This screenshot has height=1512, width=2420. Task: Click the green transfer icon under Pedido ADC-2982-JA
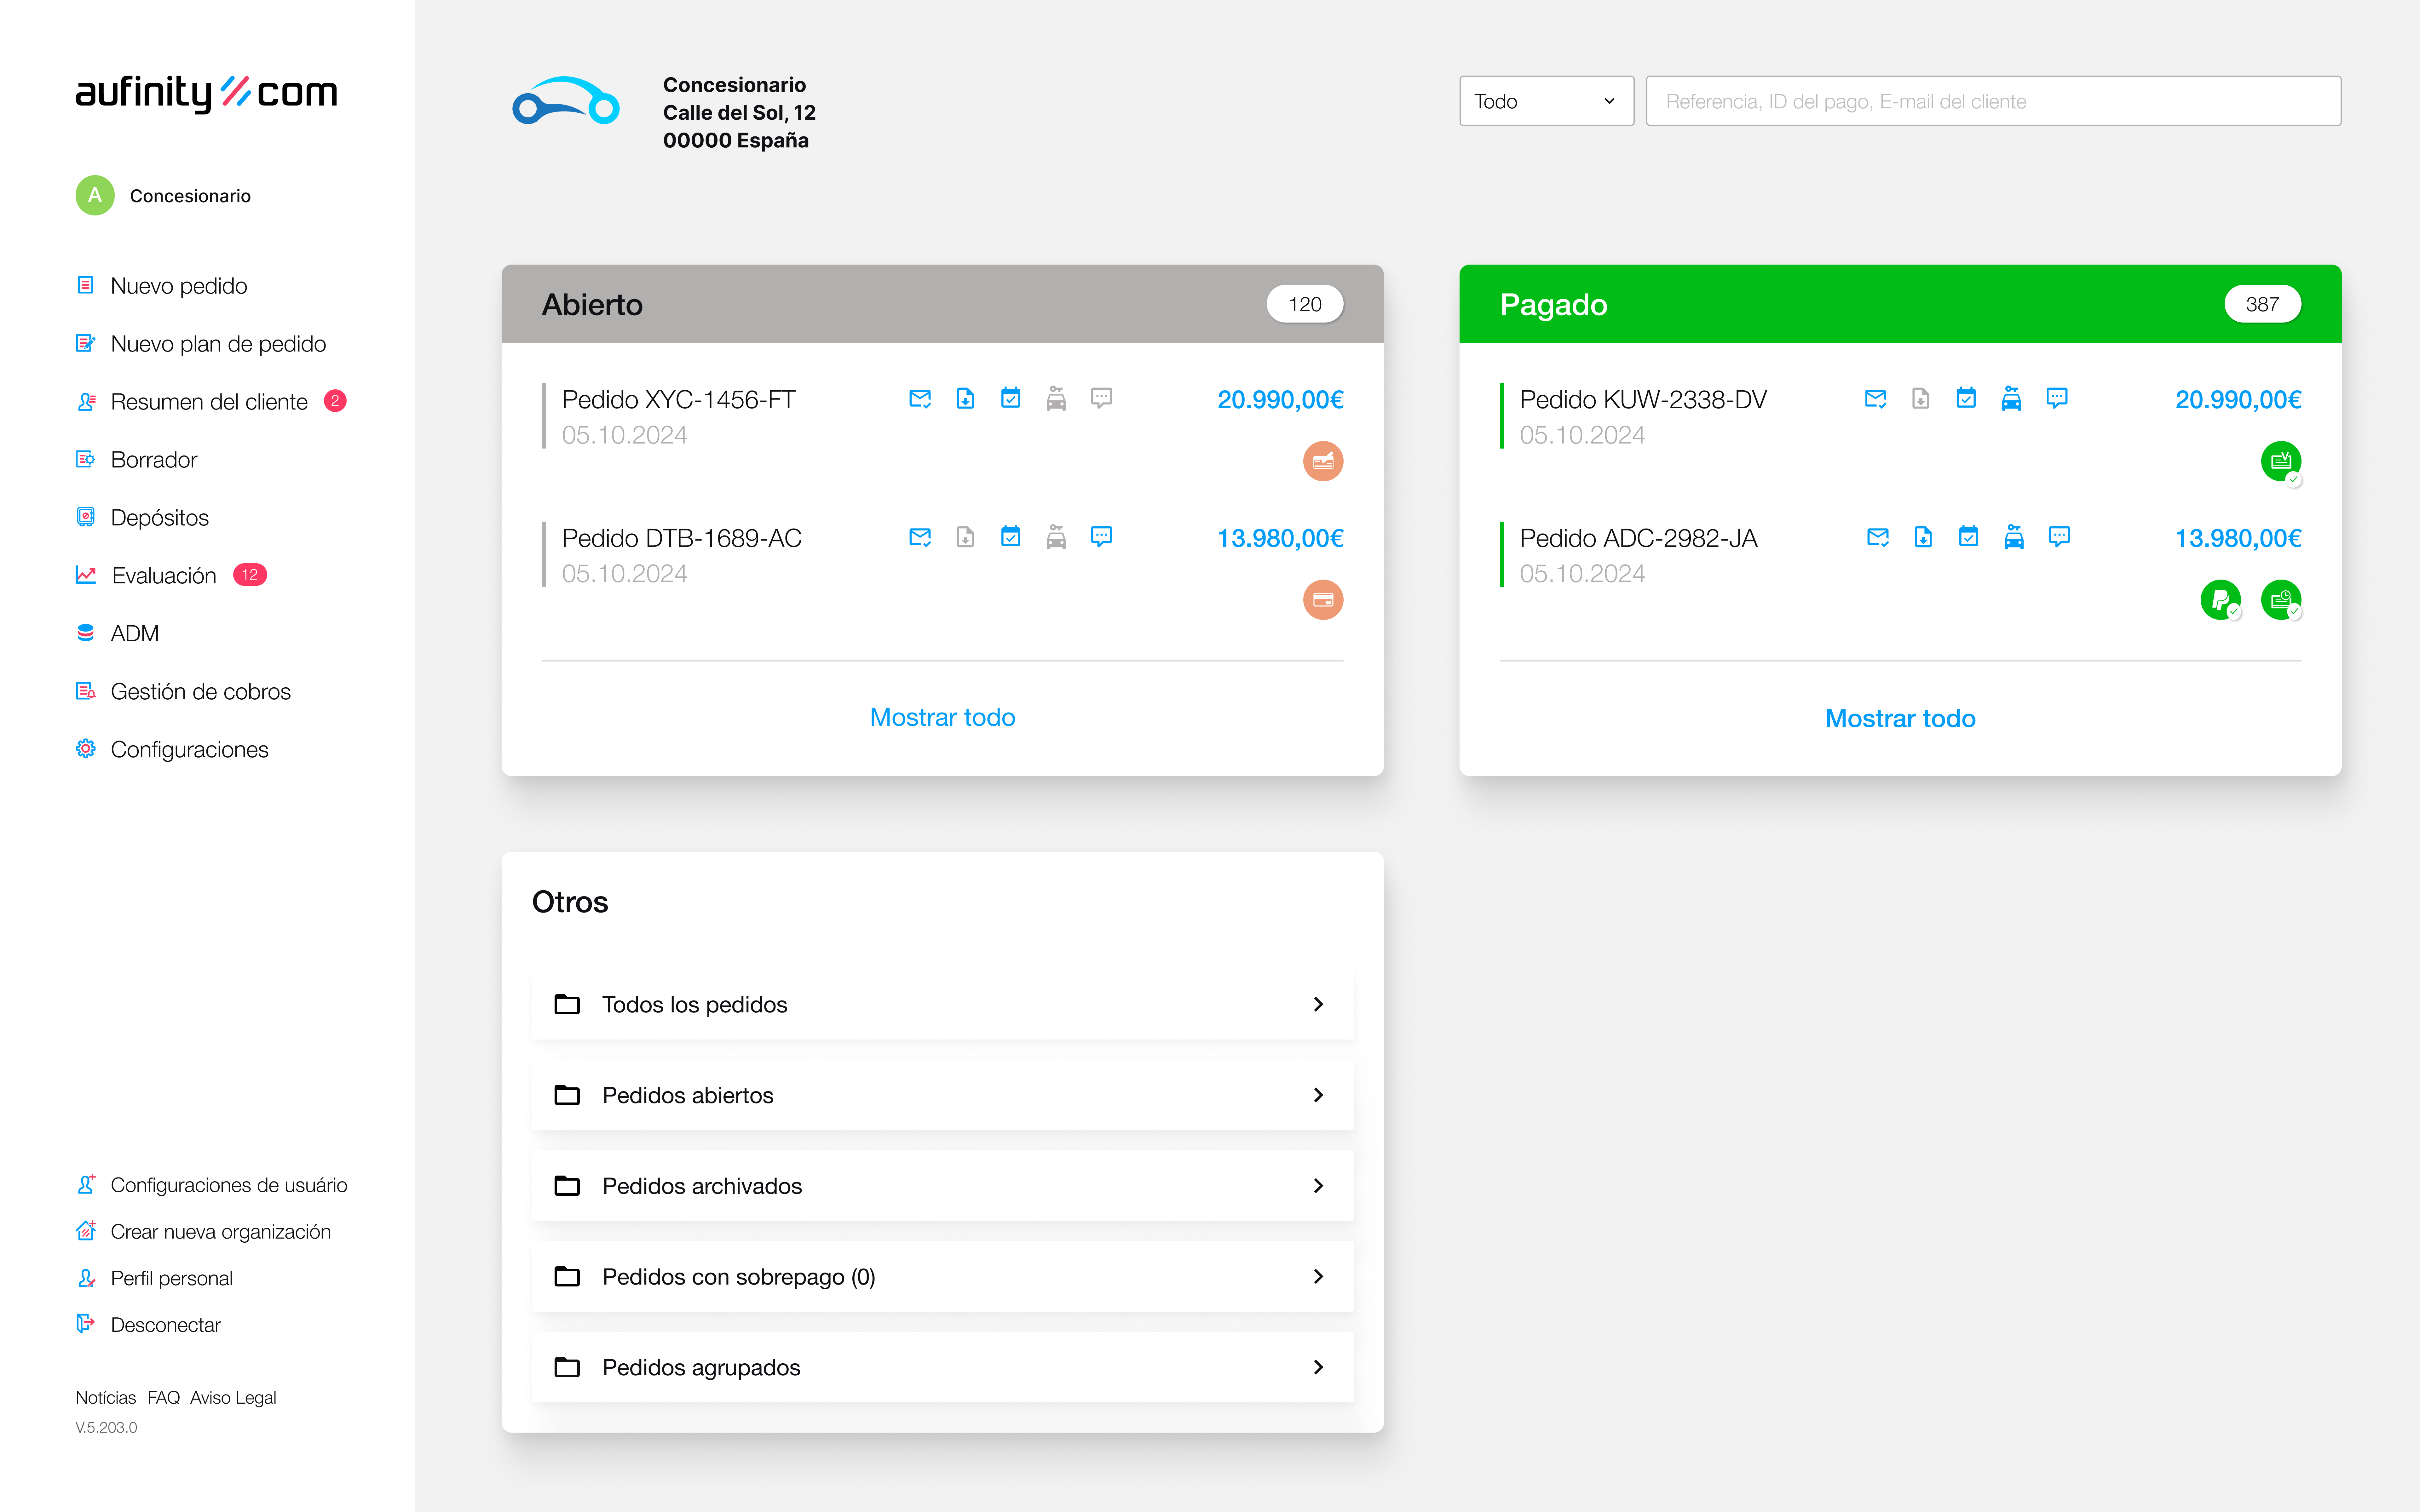2281,600
